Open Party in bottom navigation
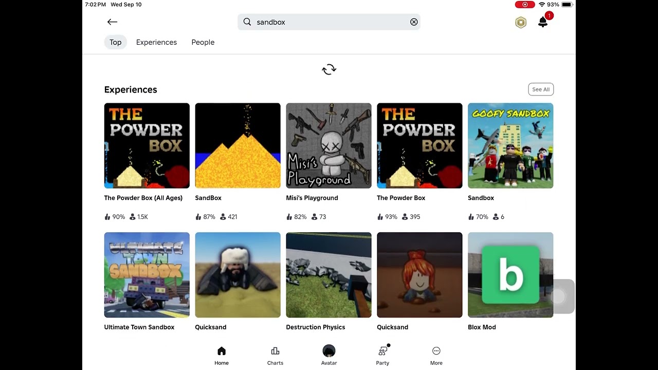Screen dimensions: 658x370 [x=382, y=356]
